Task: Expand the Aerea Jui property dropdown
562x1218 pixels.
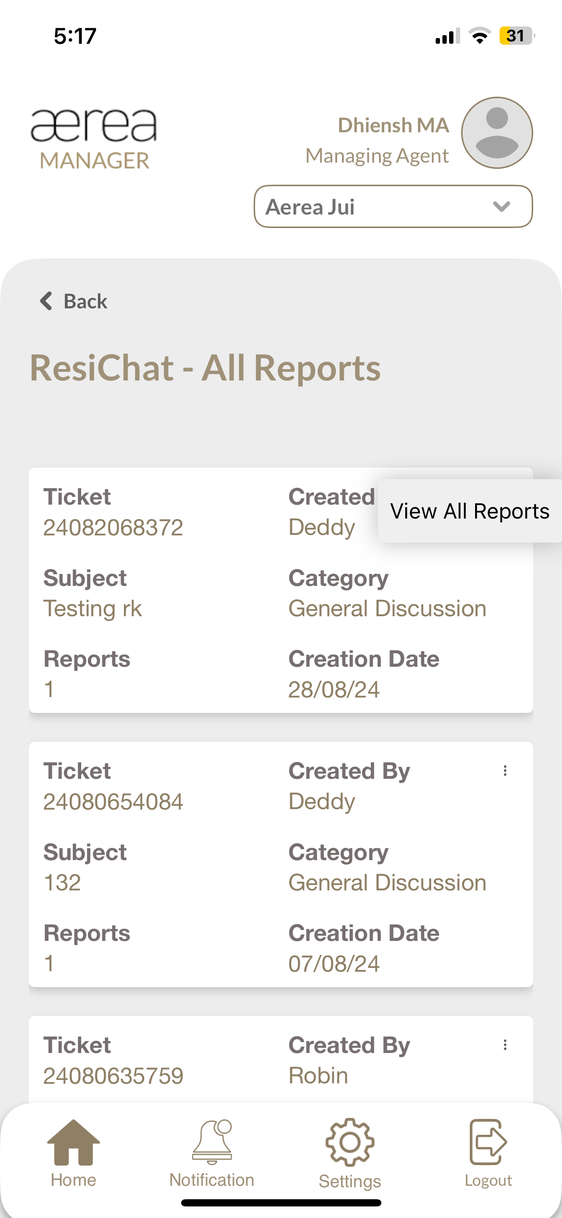Action: (x=393, y=207)
